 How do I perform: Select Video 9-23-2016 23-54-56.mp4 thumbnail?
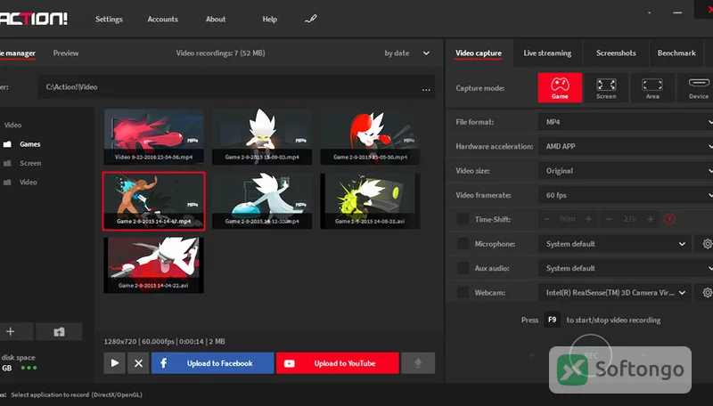(x=153, y=136)
